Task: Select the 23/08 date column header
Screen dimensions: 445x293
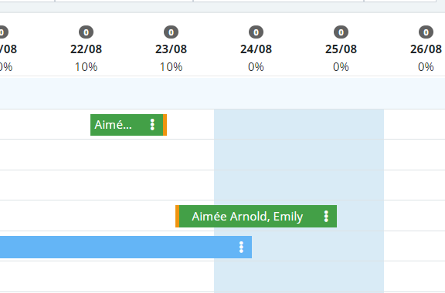Action: 172,49
